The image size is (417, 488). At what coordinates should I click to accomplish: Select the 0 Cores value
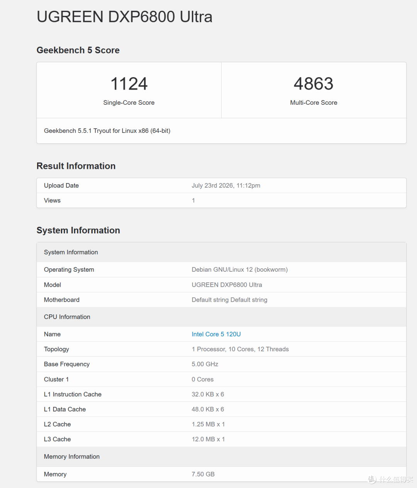[x=203, y=379]
